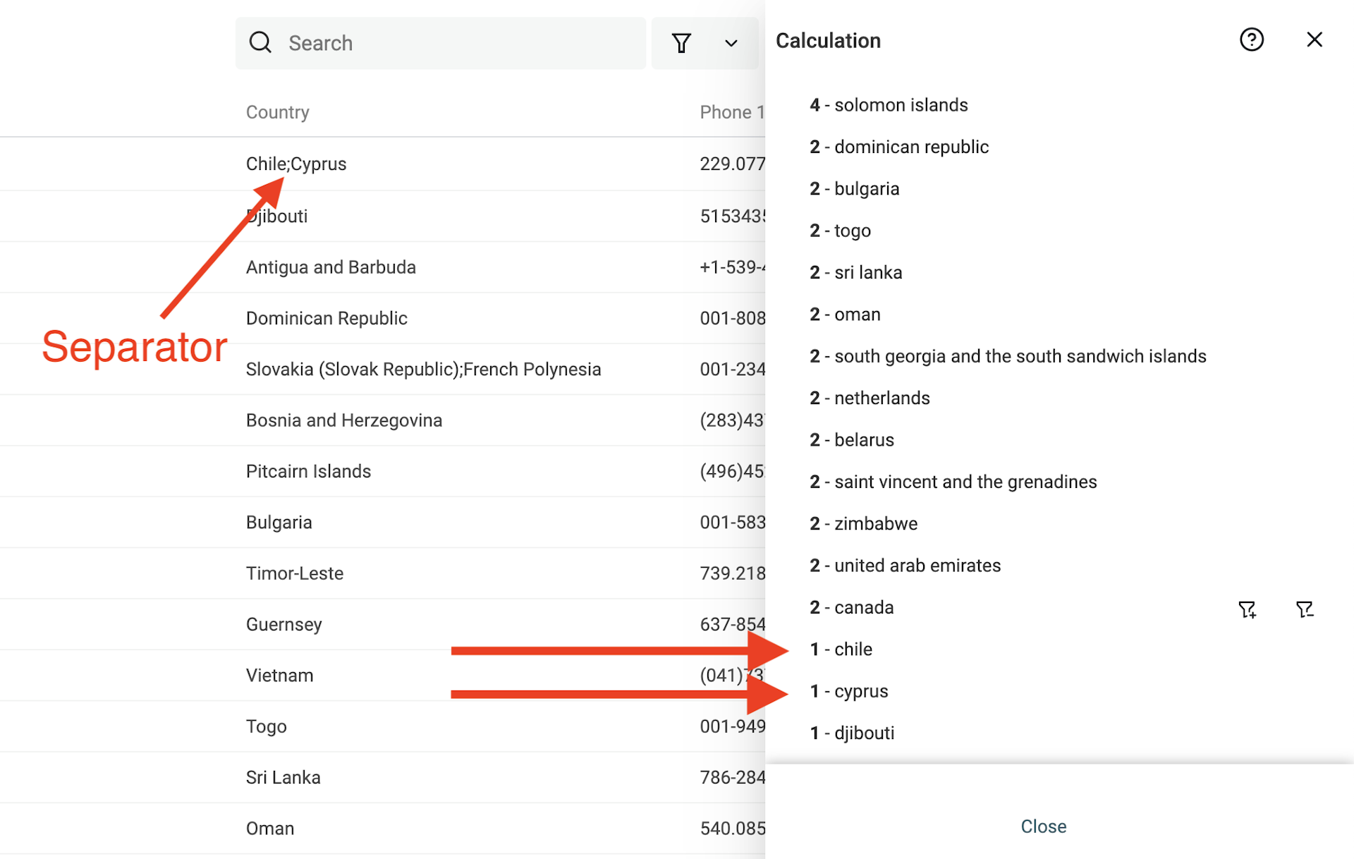Focus the Search input field
Viewport: 1354px width, 859px height.
[440, 43]
